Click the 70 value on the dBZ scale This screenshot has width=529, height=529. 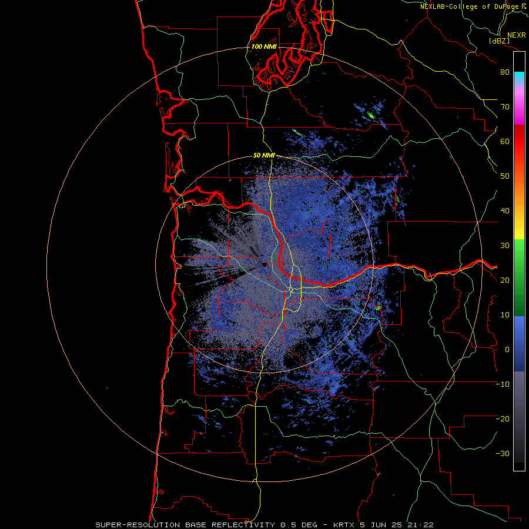point(505,107)
